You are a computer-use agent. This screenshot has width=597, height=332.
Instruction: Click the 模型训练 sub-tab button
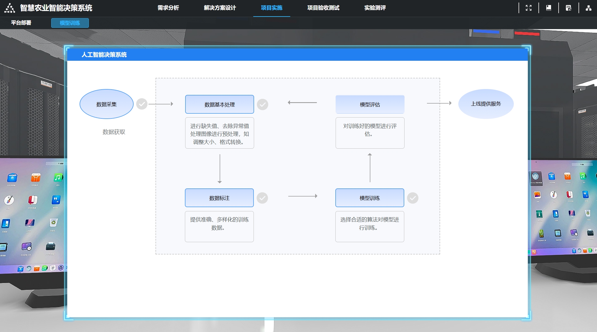[70, 23]
